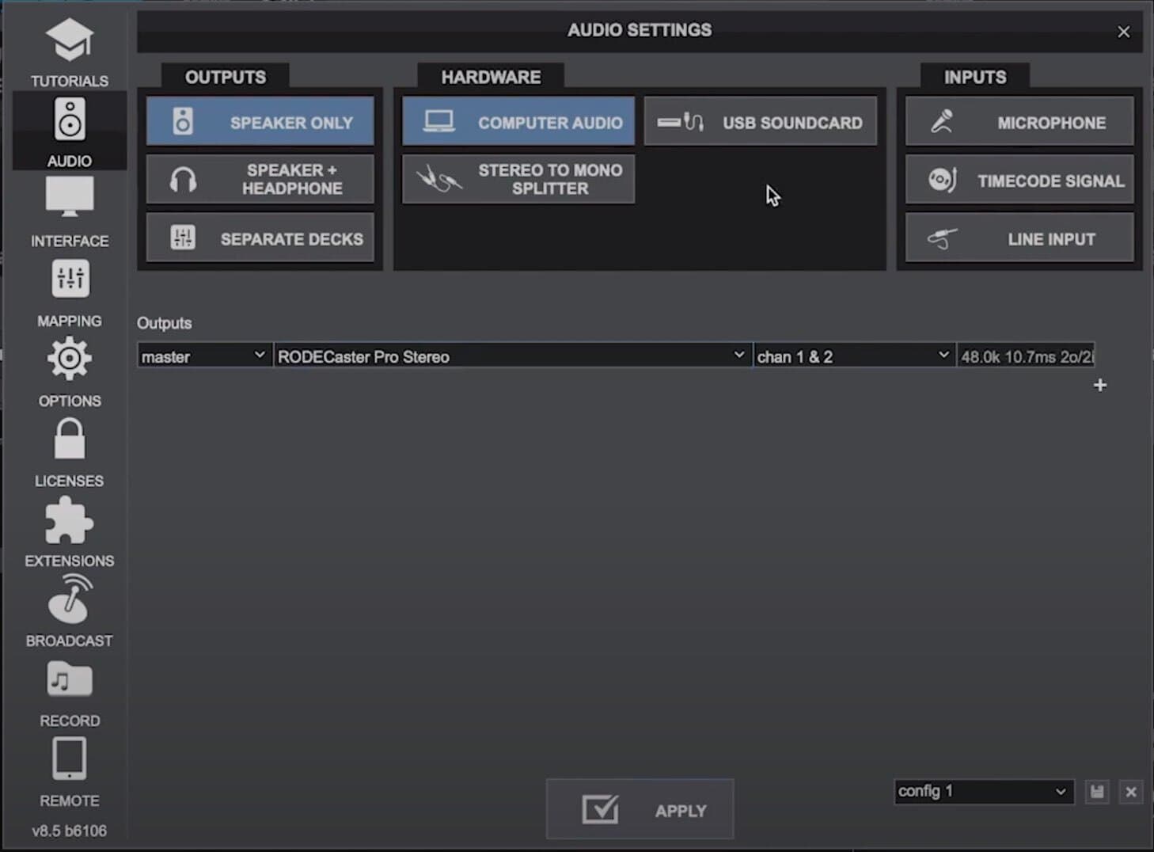Expand the RODECaster Pro Stereo device dropdown
The height and width of the screenshot is (852, 1154).
pyautogui.click(x=511, y=356)
